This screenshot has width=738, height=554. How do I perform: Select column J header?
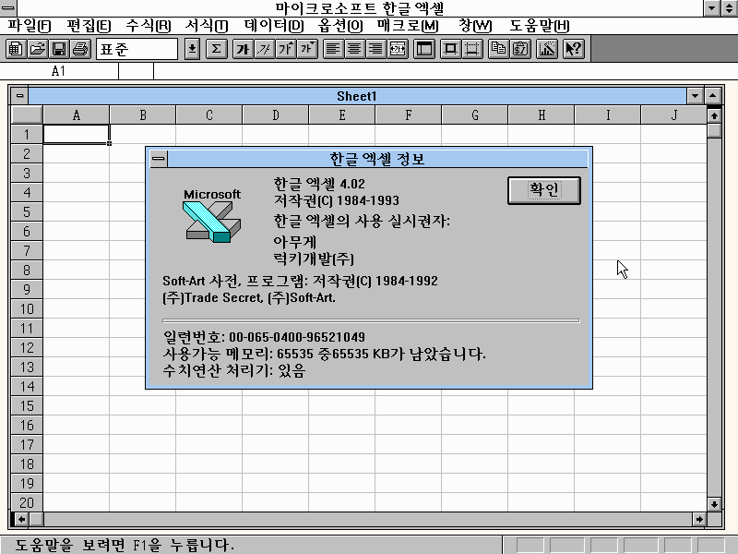[674, 114]
